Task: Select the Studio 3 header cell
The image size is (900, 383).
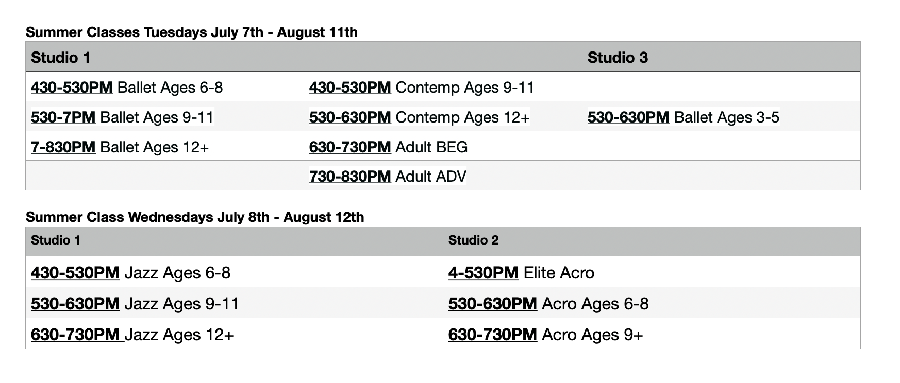Action: tap(721, 57)
